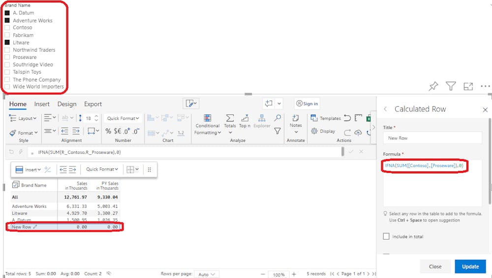Image resolution: width=492 pixels, height=278 pixels.
Task: Enable the Include in total checkbox
Action: click(386, 236)
